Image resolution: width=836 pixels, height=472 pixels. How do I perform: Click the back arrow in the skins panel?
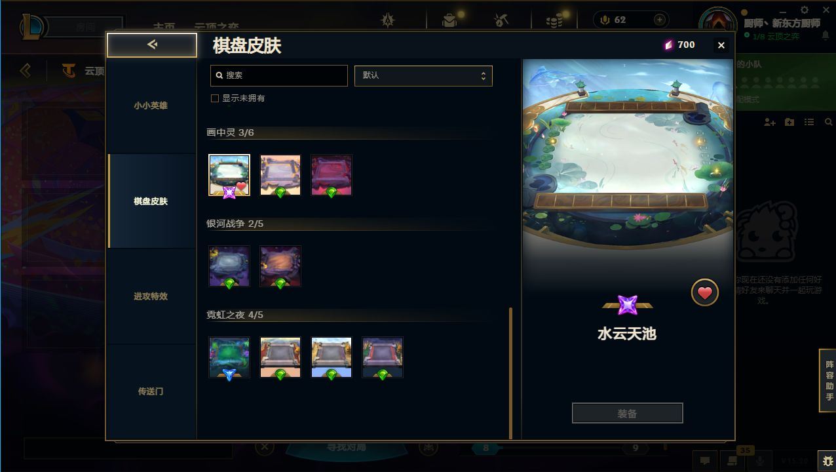click(152, 45)
